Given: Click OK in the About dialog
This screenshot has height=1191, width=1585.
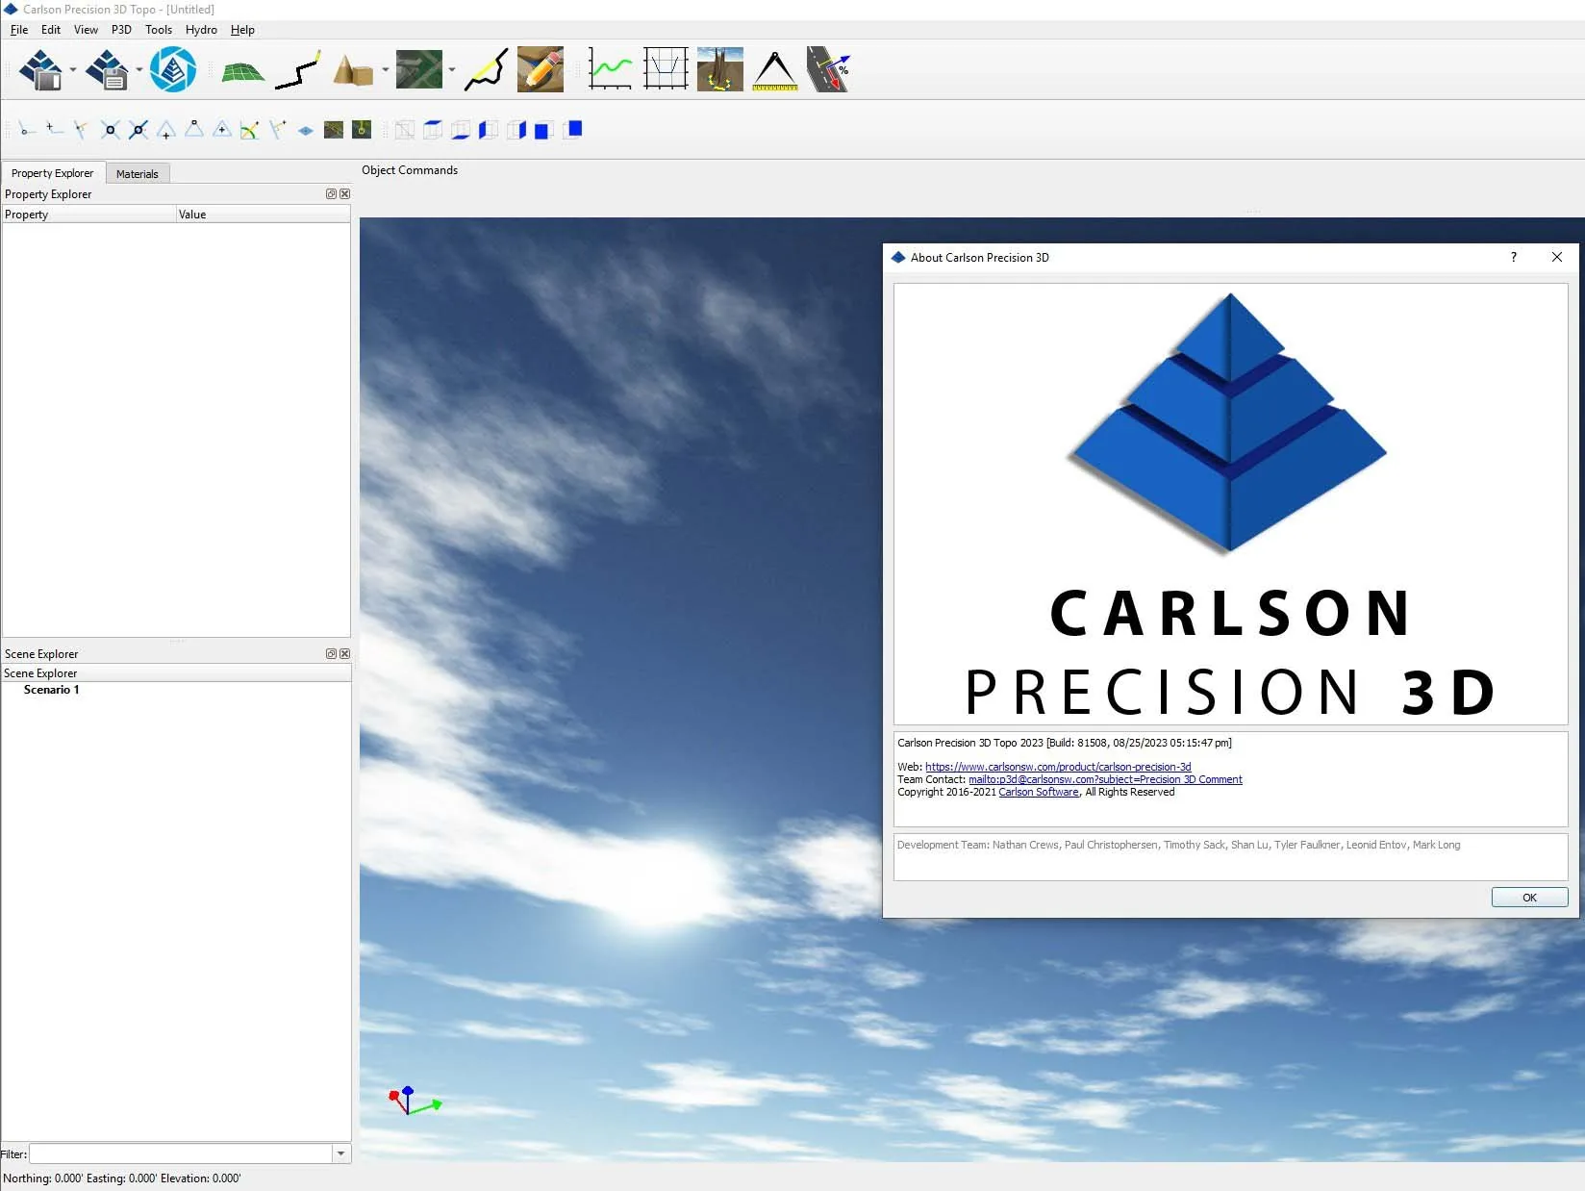Looking at the screenshot, I should [1529, 898].
